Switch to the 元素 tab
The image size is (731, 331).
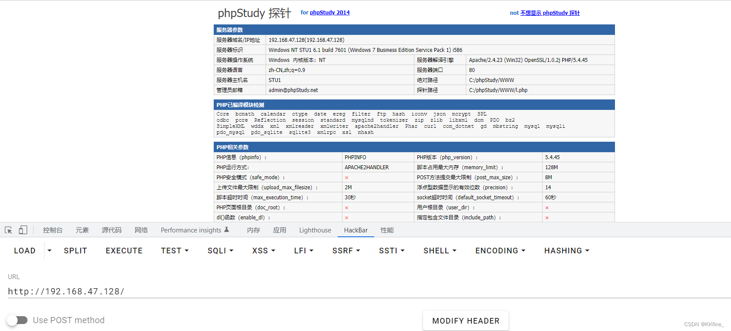(x=82, y=230)
